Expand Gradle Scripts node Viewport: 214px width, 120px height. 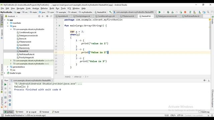[x=5, y=73]
